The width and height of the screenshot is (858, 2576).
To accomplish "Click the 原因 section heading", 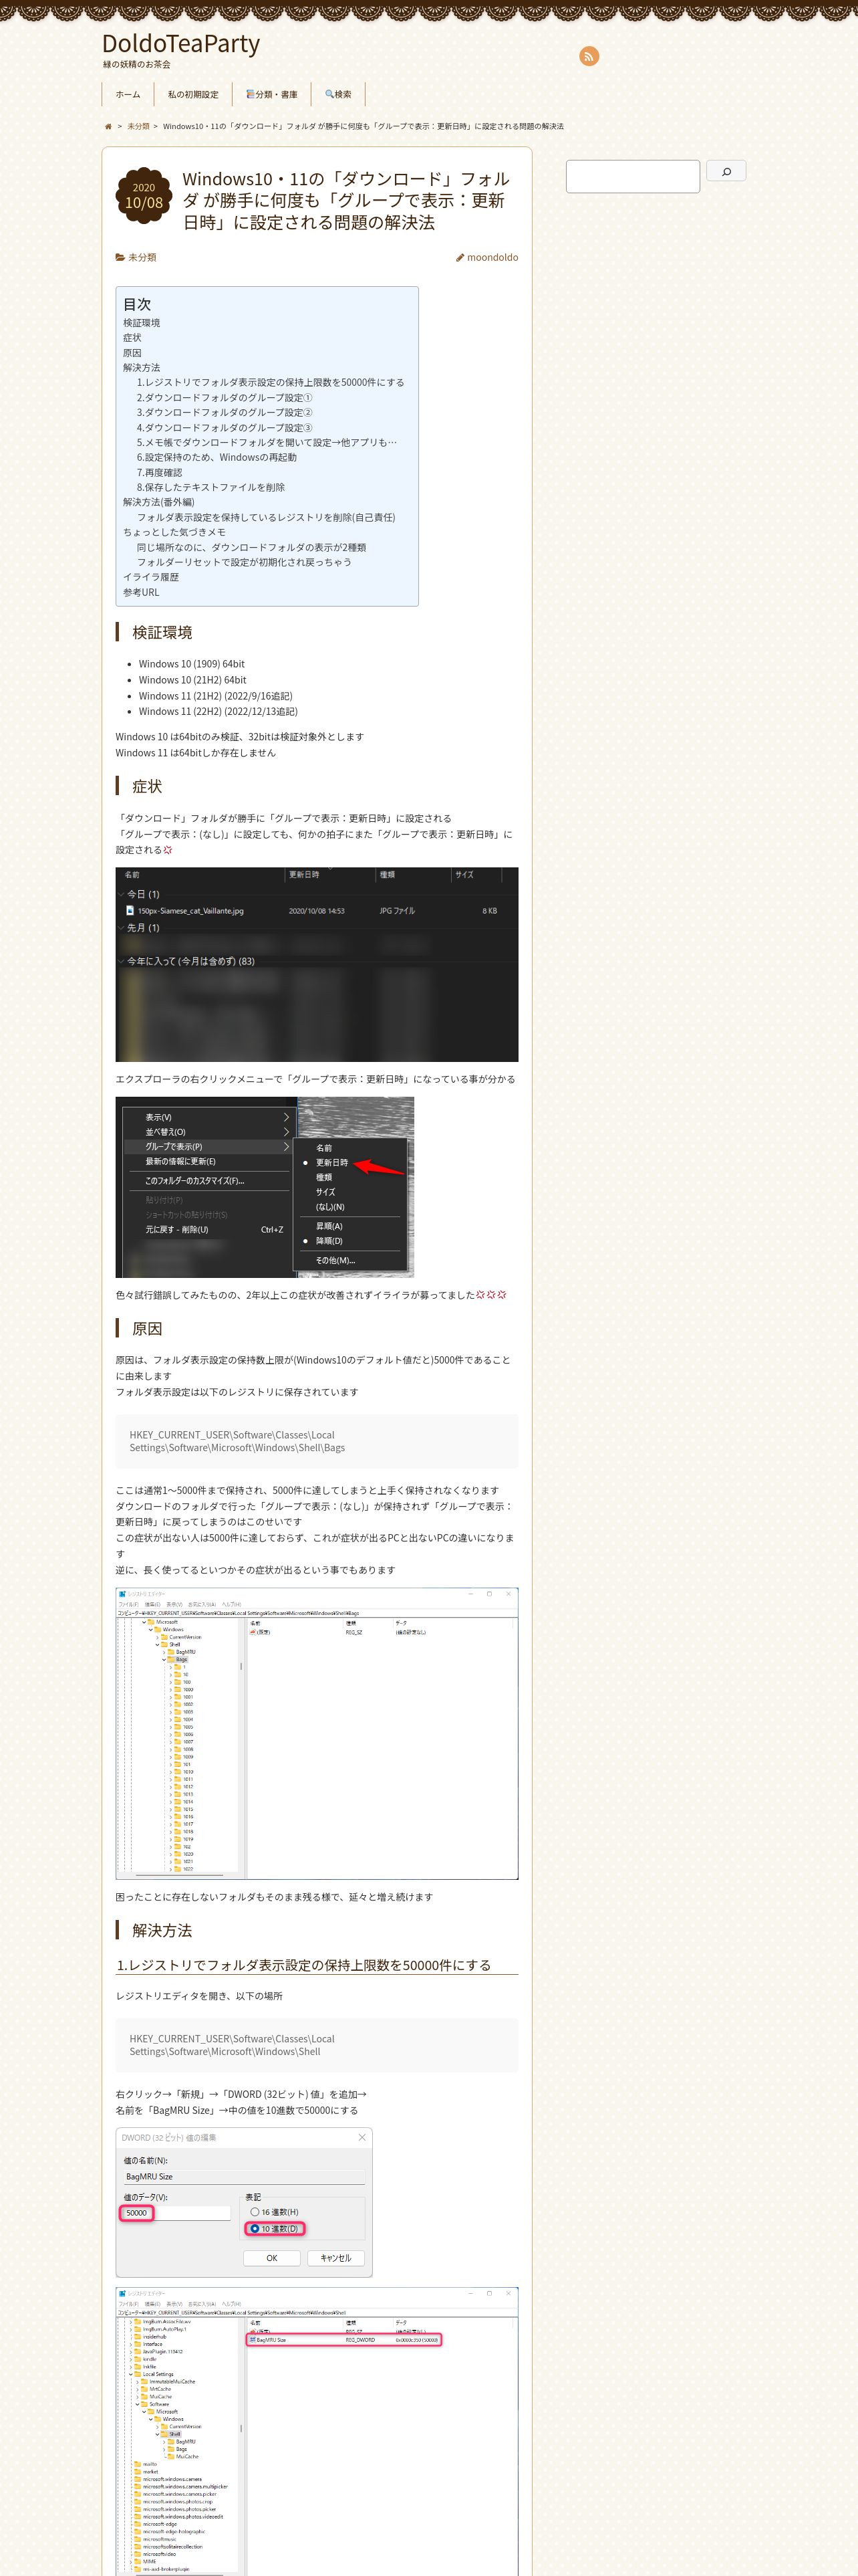I will [147, 1329].
